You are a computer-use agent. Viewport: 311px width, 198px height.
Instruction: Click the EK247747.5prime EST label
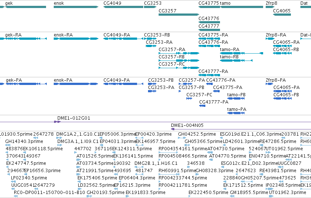[x=26, y=163]
